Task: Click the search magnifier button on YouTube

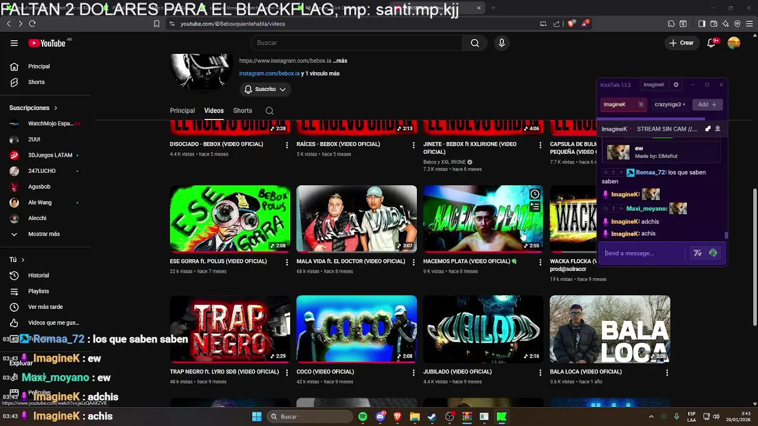Action: tap(475, 43)
